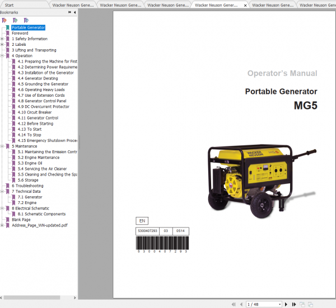
Task: Switch to the second Wacker Neuson Gene... tab
Action: click(x=120, y=5)
